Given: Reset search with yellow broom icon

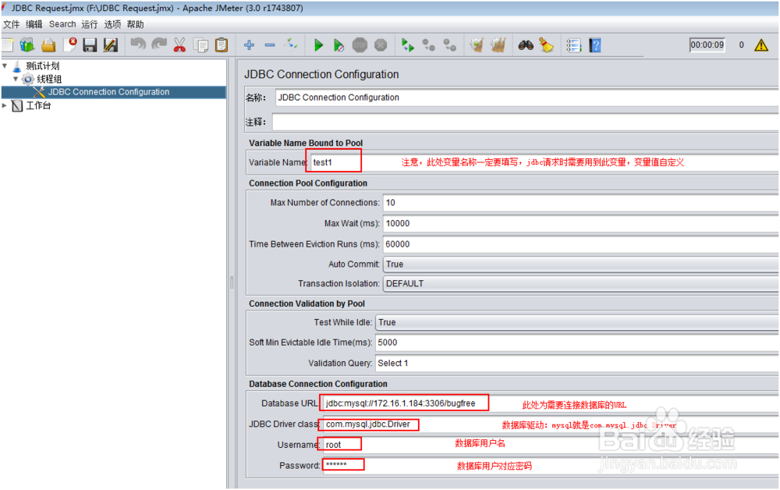Looking at the screenshot, I should tap(546, 45).
